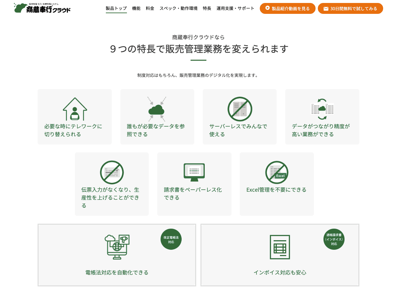Open the 料金 menu item
The width and height of the screenshot is (394, 291).
150,8
